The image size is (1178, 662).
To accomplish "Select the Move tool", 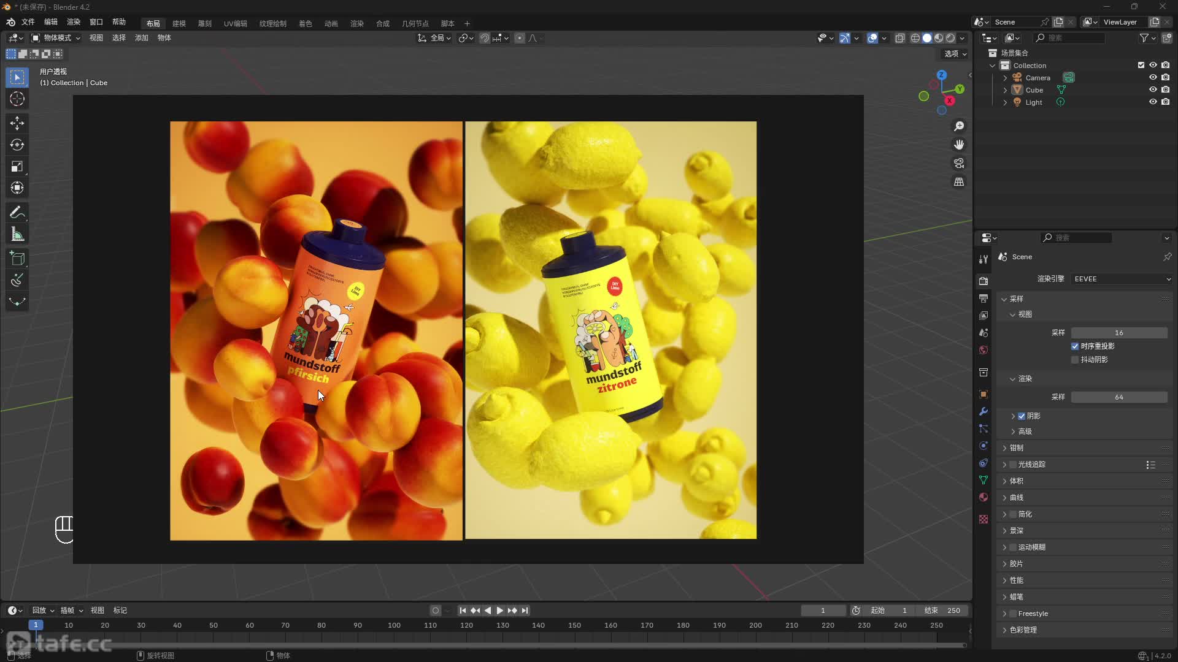I will (17, 123).
